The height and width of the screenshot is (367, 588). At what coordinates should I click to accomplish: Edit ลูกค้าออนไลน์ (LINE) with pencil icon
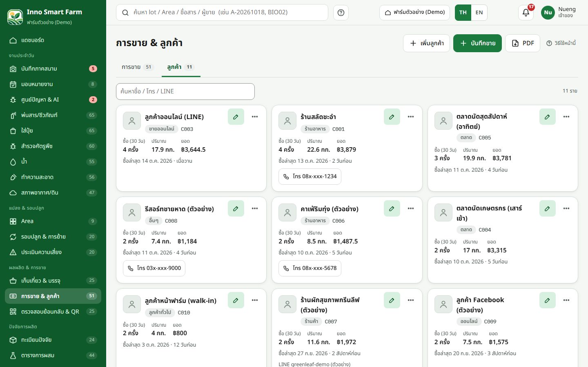pos(236,117)
